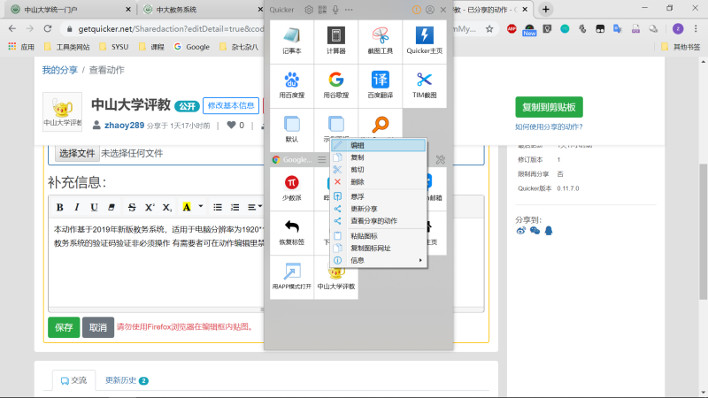Run the 用谷歌搜 Google search action
This screenshot has height=398, width=708.
[336, 86]
